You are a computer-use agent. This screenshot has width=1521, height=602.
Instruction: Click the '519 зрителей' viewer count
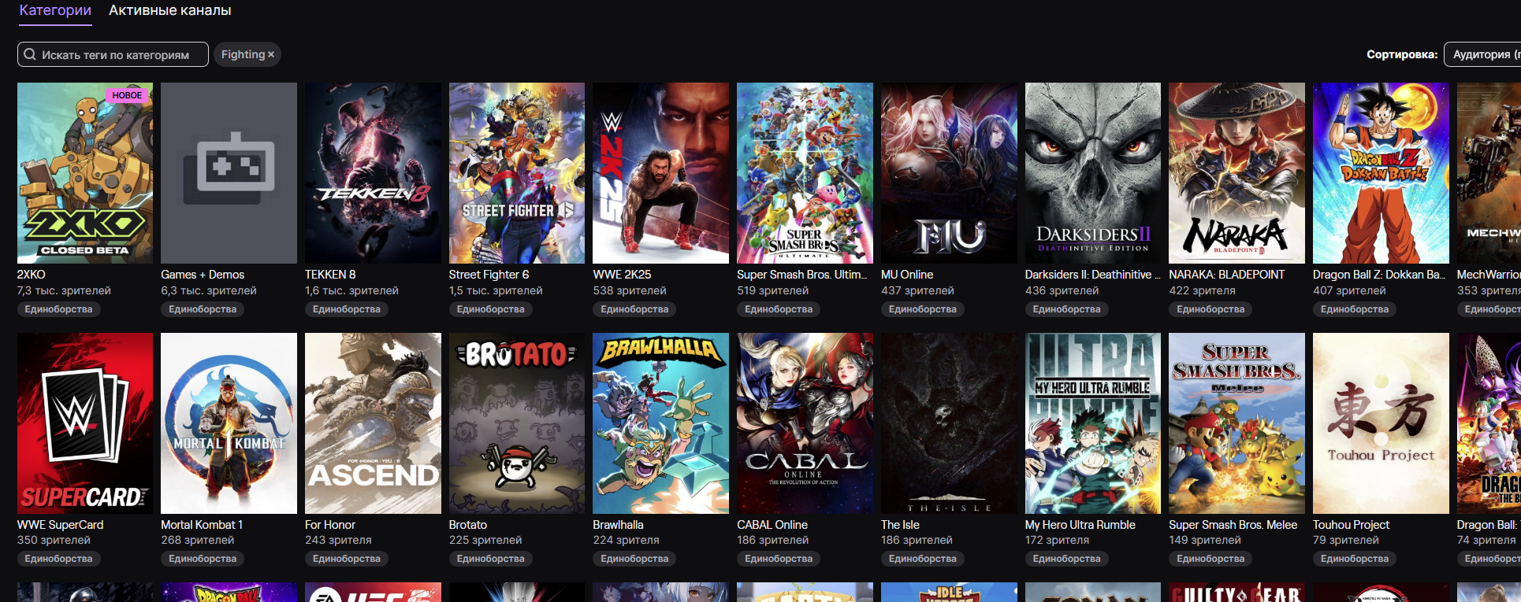[772, 290]
